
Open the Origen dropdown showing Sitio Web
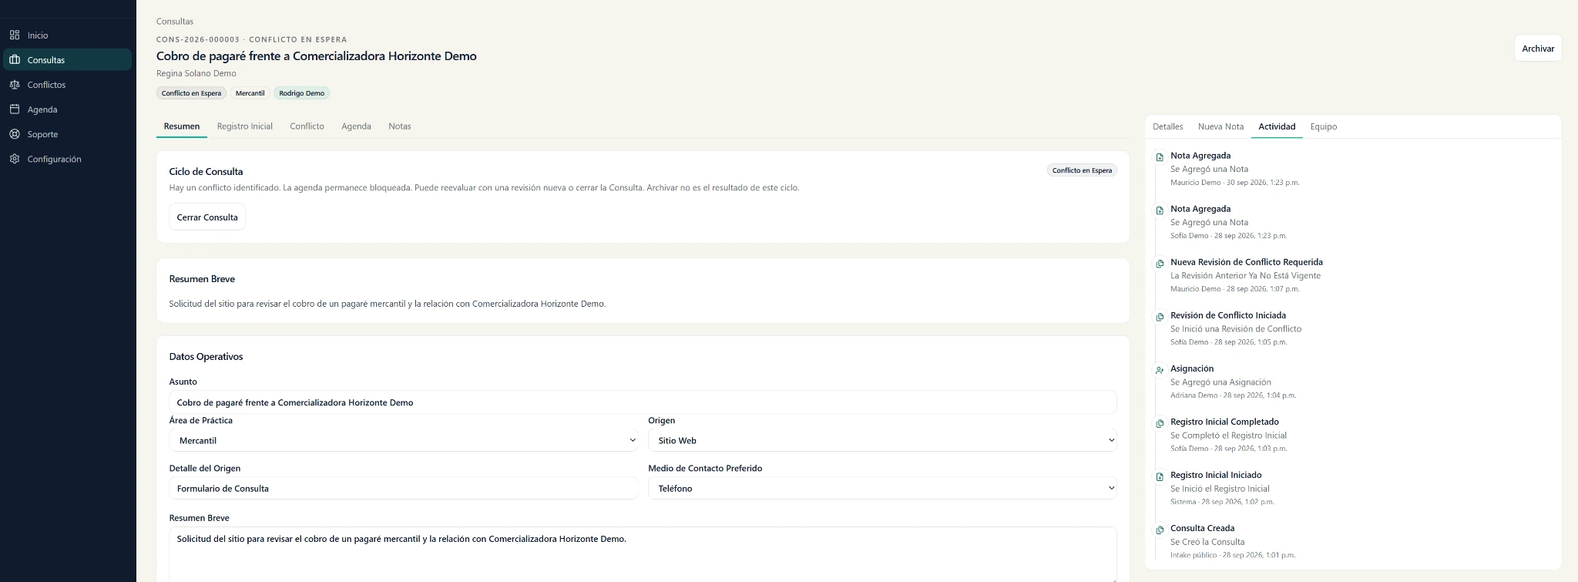(x=882, y=440)
